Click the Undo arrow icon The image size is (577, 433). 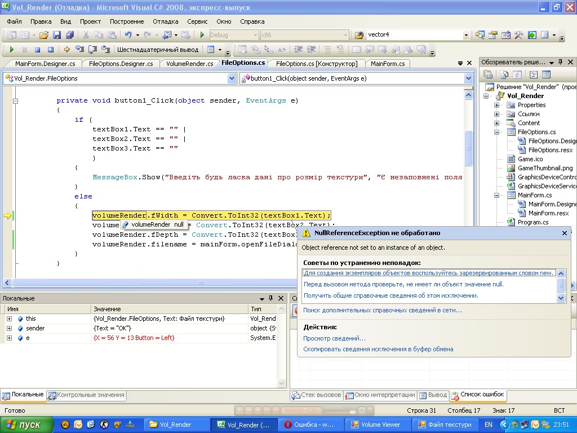[128, 35]
